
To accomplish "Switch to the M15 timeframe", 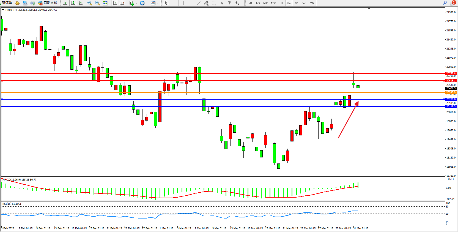I will tap(265, 3).
